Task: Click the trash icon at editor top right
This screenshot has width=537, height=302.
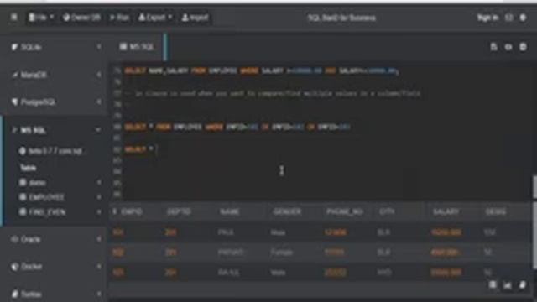Action: [x=523, y=47]
